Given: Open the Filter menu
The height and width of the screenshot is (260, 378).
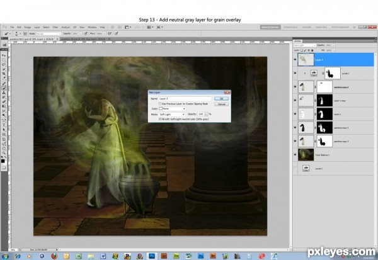Looking at the screenshot, I should (x=55, y=27).
